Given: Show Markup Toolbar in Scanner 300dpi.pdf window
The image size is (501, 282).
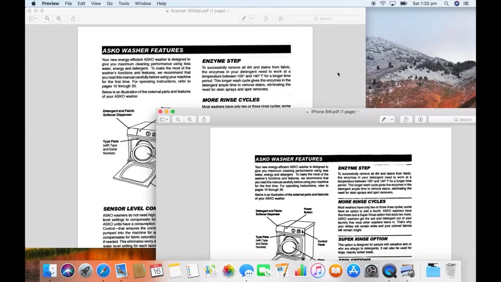Looking at the screenshot, I should 280,18.
